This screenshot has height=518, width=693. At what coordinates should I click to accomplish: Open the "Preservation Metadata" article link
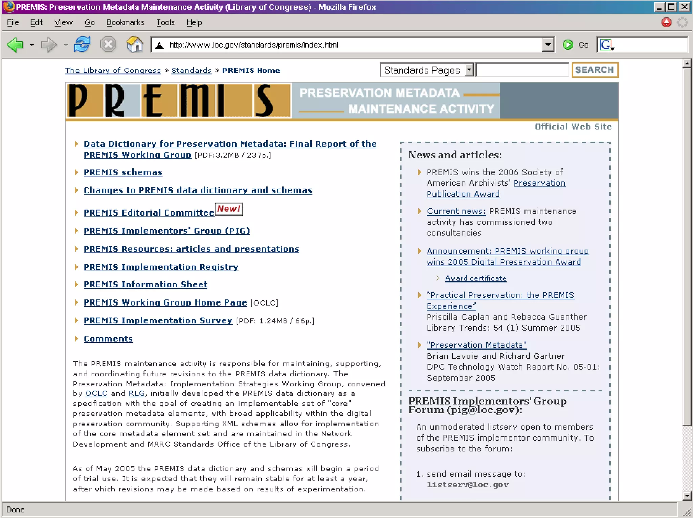(476, 345)
